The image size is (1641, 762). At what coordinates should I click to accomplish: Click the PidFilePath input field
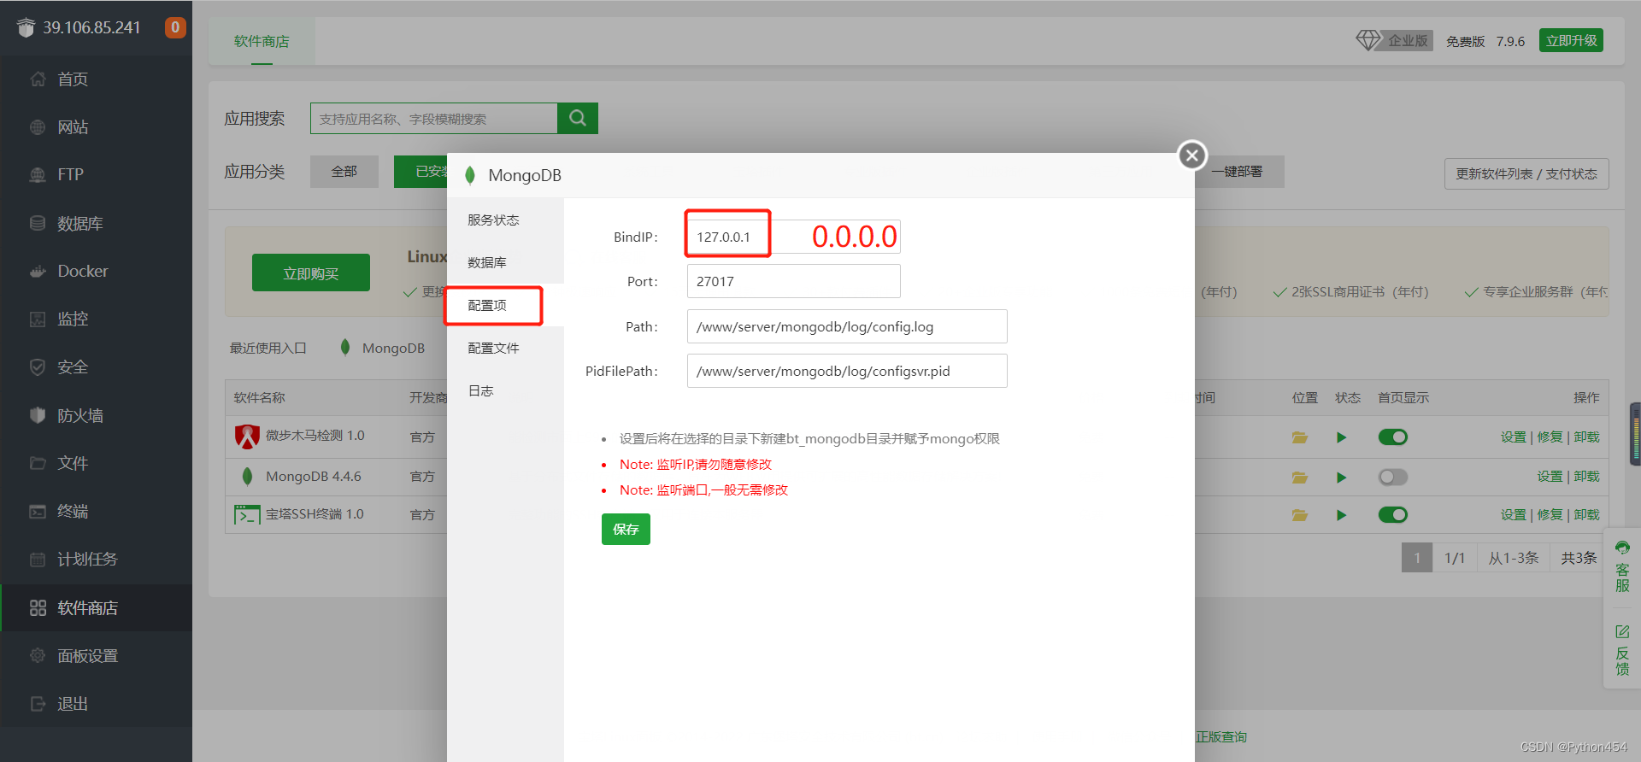click(847, 371)
